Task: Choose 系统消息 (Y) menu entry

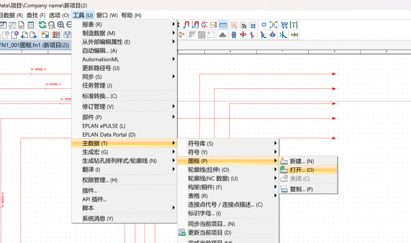Action: [125, 218]
